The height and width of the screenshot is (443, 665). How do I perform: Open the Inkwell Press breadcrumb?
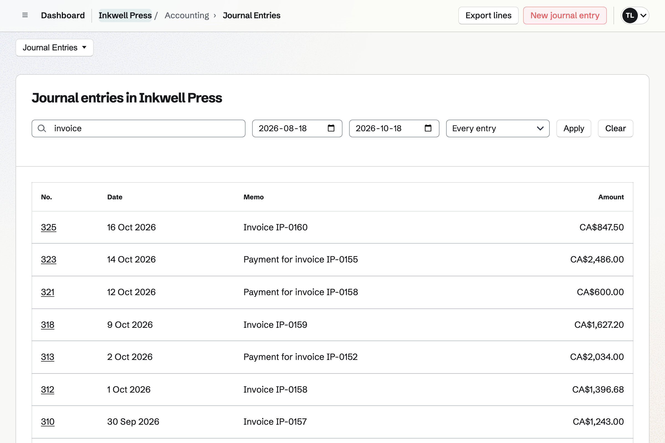point(125,16)
